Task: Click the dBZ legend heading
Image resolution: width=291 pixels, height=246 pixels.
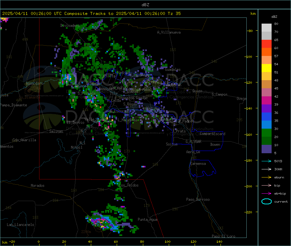Action: tap(274, 17)
